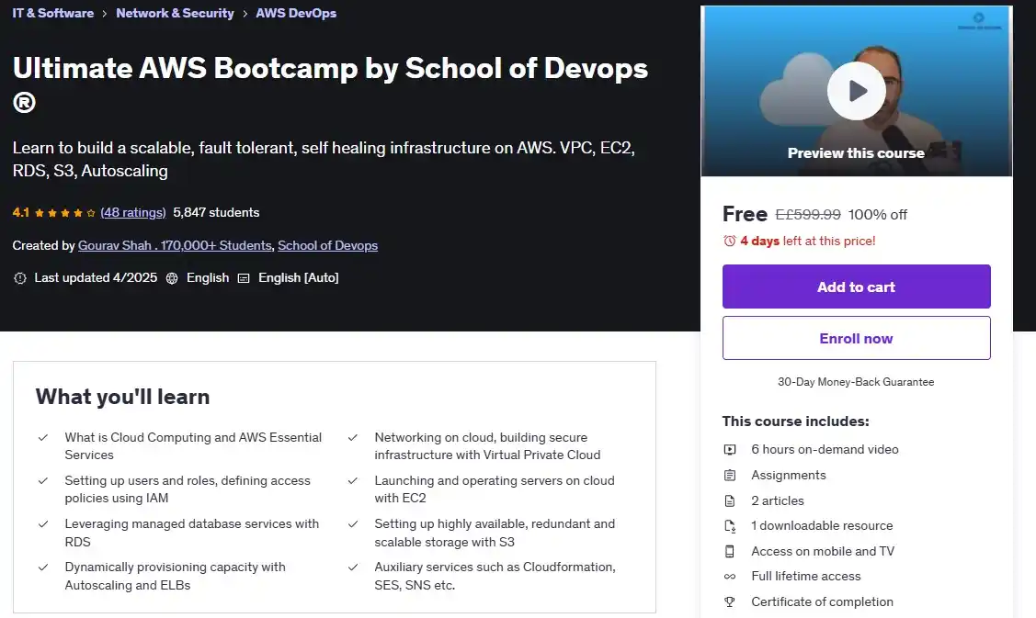Click the Free price label
Screen dimensions: 1036x618
(x=745, y=214)
